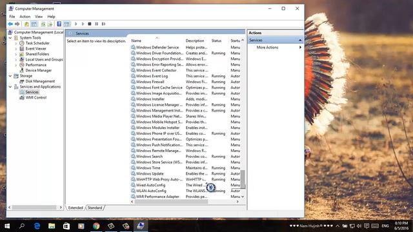The image size is (413, 232).
Task: Show hidden system tray icons
Action: pyautogui.click(x=337, y=226)
